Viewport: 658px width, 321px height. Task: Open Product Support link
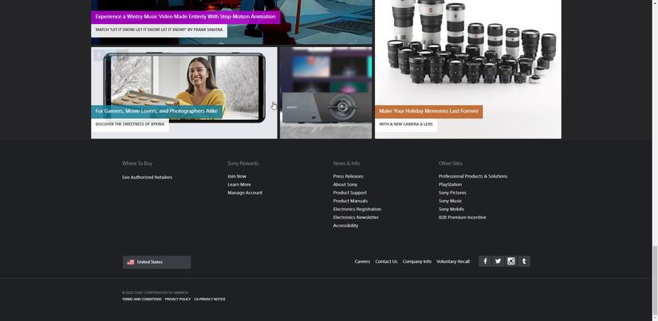pos(349,193)
